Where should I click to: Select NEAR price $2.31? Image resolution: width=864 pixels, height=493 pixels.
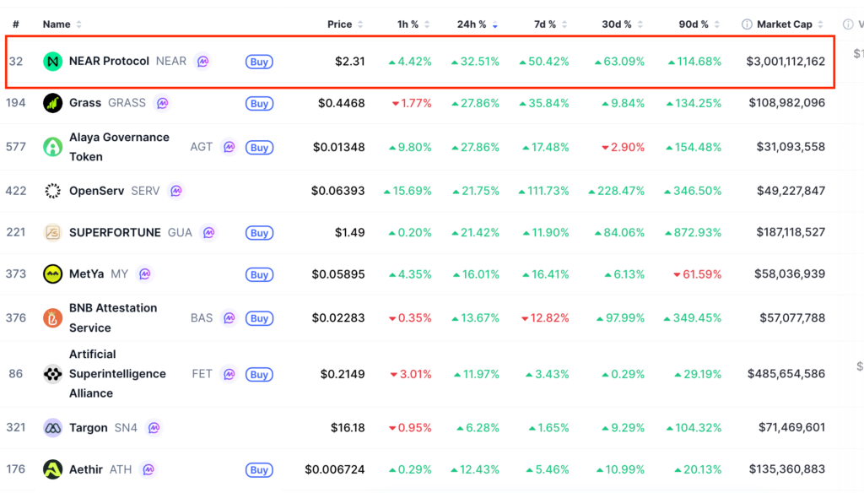point(350,62)
